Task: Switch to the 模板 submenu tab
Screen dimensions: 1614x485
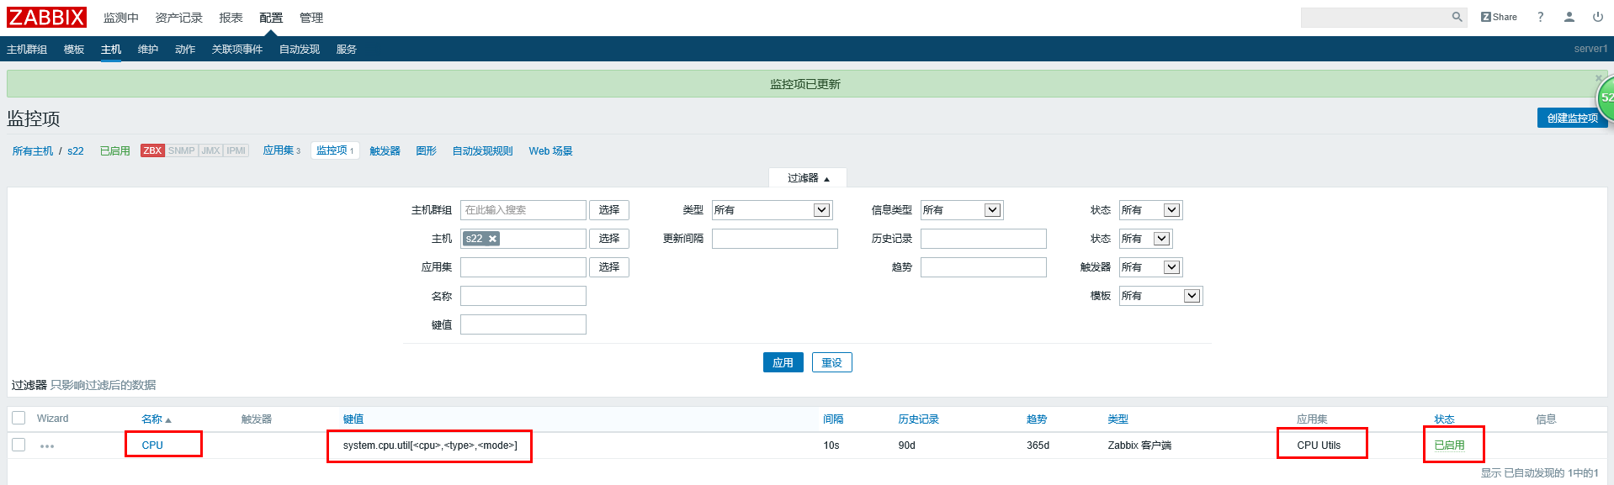Action: (x=74, y=50)
